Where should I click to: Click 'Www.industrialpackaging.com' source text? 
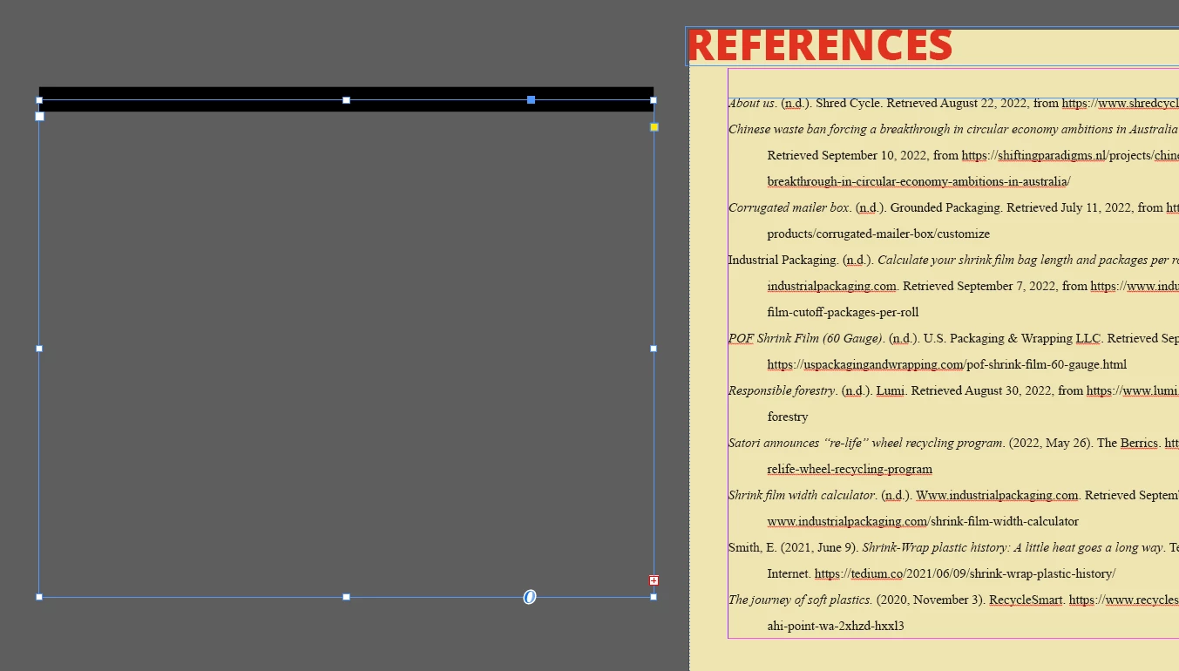(997, 495)
